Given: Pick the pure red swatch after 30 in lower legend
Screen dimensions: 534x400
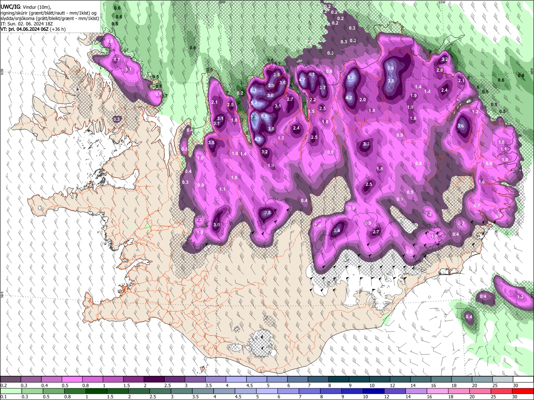Looking at the screenshot, I should [523, 391].
